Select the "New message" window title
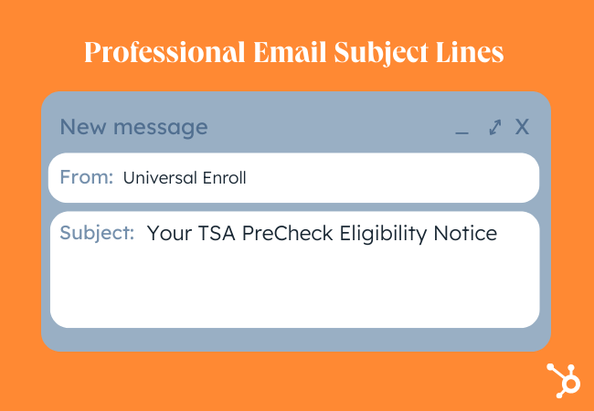594x411 pixels. (133, 127)
